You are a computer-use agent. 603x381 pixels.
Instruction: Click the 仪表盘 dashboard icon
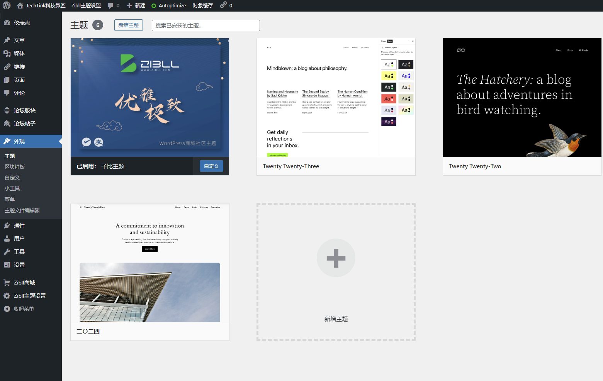click(x=7, y=23)
